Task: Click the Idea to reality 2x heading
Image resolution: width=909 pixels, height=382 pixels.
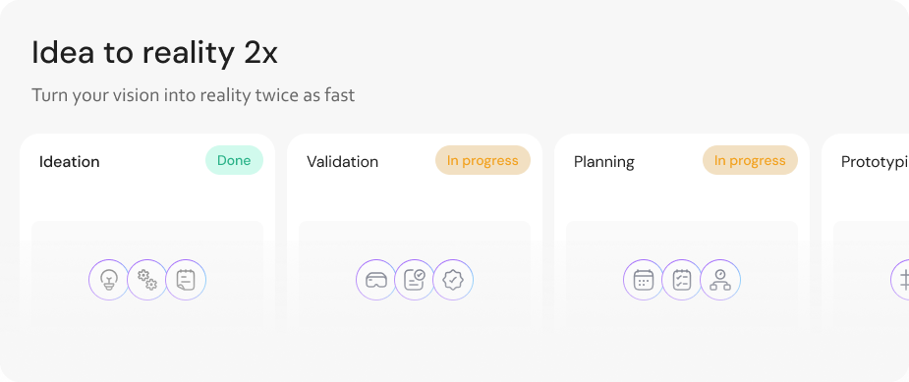Action: [x=155, y=53]
